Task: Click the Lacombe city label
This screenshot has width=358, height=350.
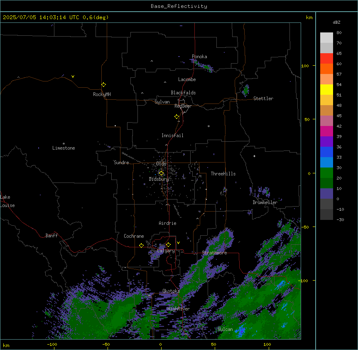Action: point(187,79)
